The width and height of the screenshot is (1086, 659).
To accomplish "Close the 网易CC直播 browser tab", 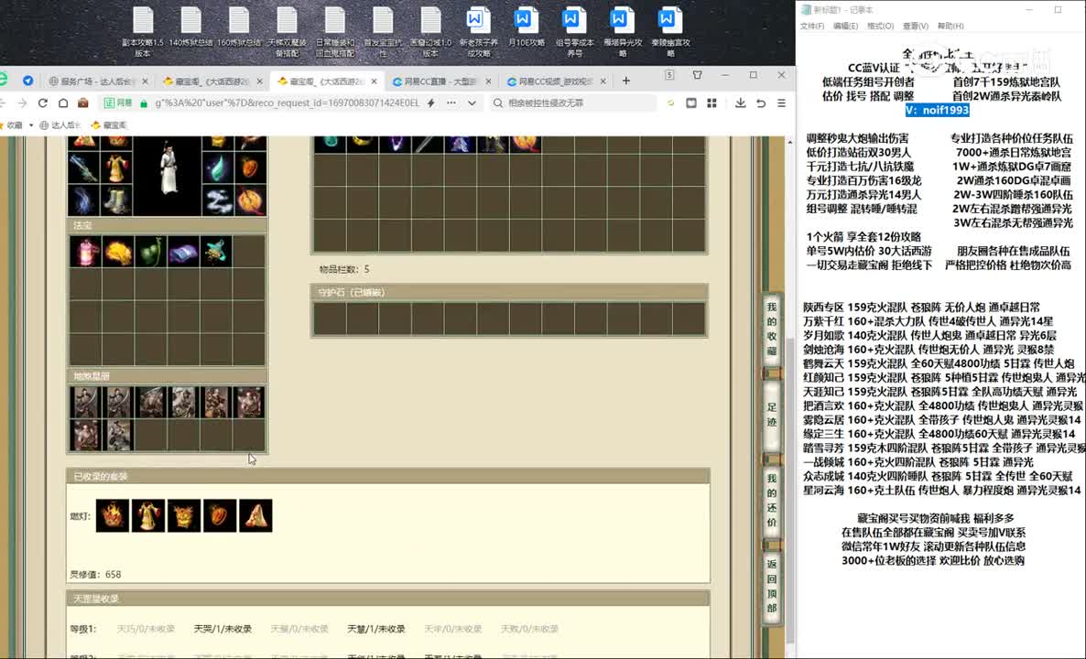I will pos(489,81).
